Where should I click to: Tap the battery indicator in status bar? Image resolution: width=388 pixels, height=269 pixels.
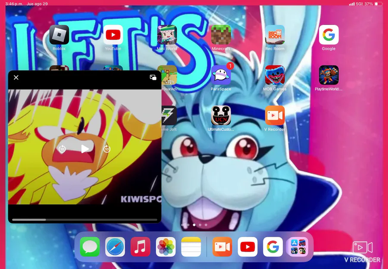(x=378, y=4)
